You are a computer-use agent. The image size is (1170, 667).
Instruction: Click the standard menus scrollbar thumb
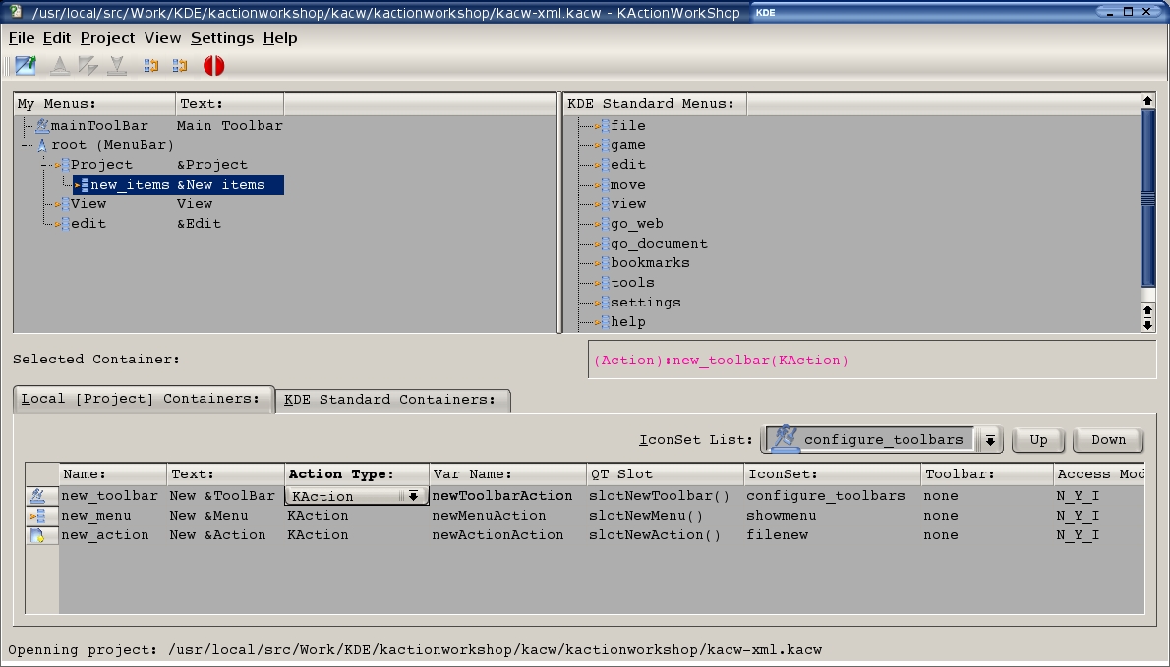click(x=1147, y=197)
